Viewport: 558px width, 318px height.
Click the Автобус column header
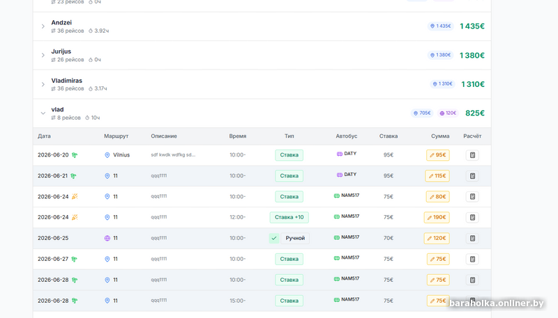(x=347, y=136)
